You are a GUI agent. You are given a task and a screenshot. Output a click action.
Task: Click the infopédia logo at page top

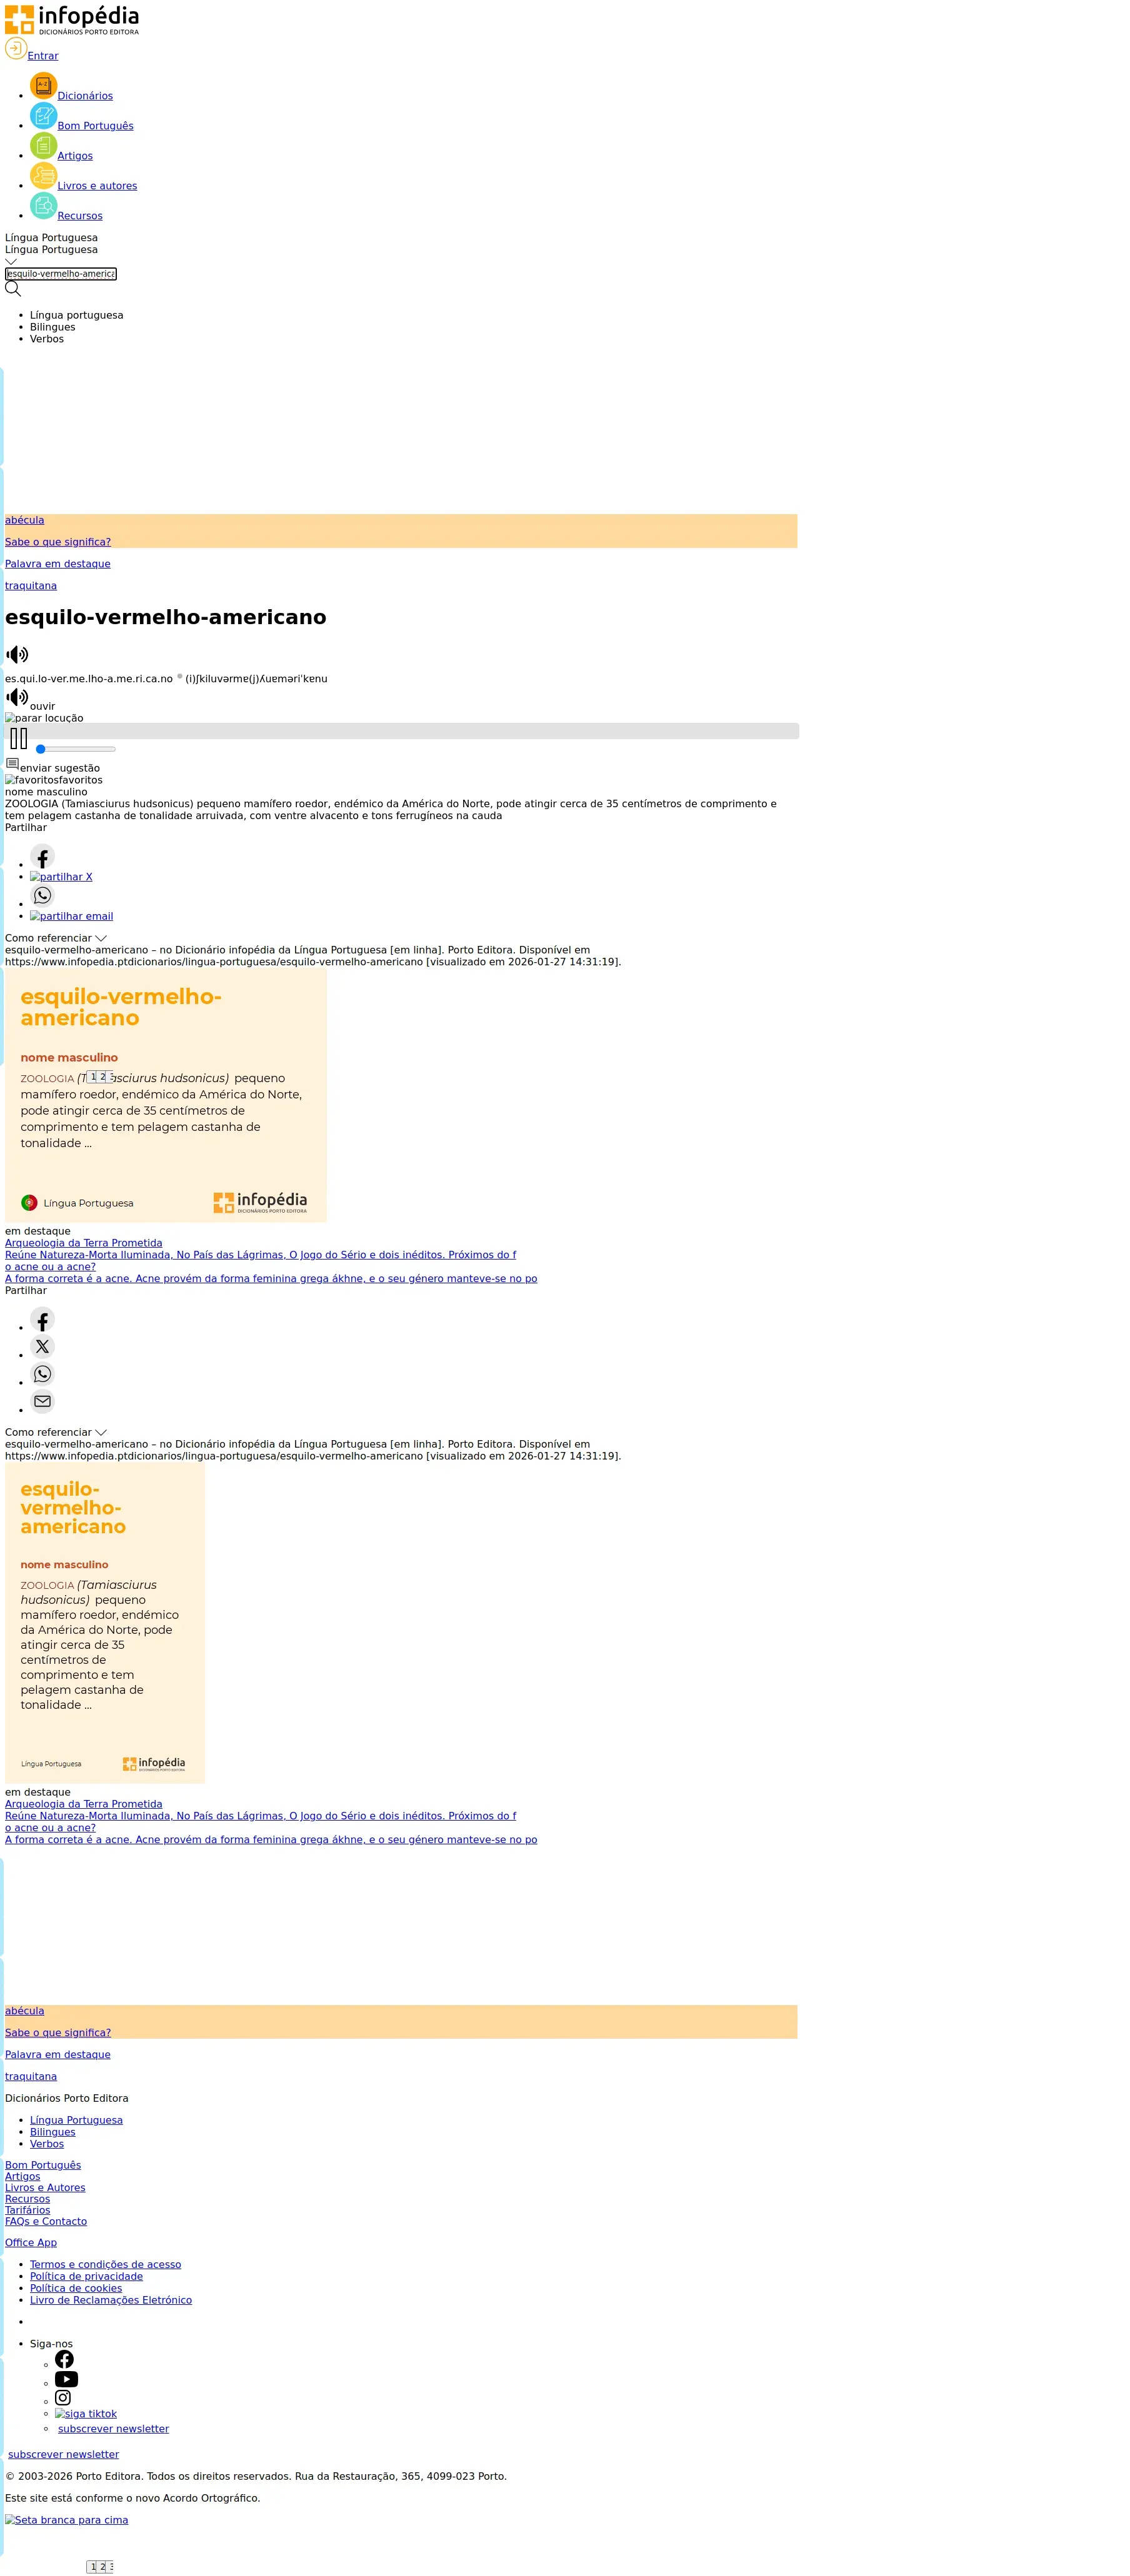coord(72,20)
